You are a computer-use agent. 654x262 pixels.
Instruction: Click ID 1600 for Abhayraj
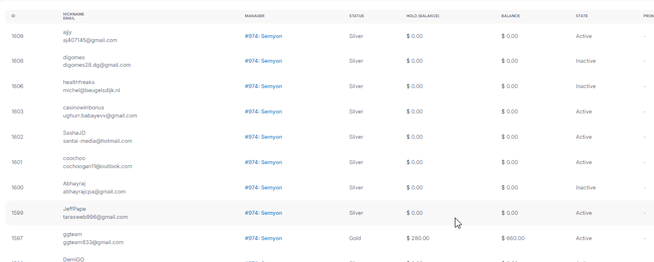[17, 188]
